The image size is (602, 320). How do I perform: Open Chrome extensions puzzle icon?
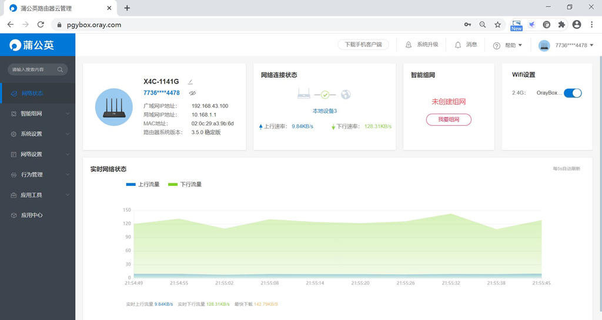coord(561,25)
